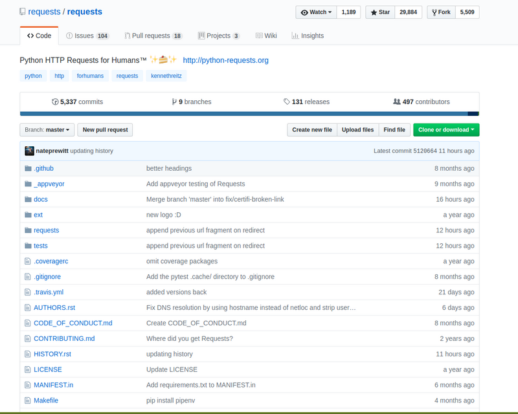This screenshot has width=518, height=414.
Task: Open the Wiki tab
Action: click(266, 36)
